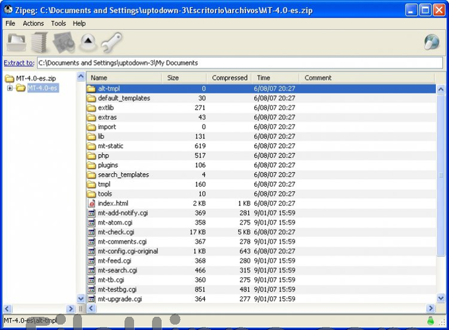449x330 pixels.
Task: Click the Zipeg title bar app icon
Action: pyautogui.click(x=9, y=10)
